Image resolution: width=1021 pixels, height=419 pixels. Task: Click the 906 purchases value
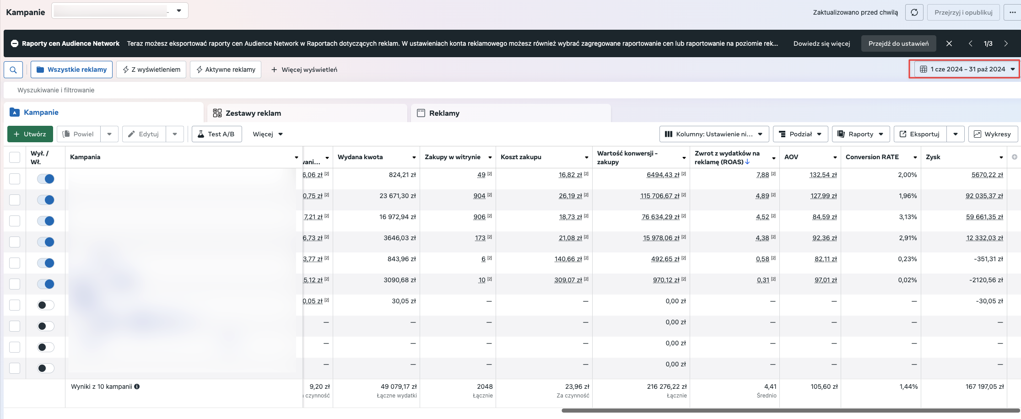pyautogui.click(x=480, y=217)
